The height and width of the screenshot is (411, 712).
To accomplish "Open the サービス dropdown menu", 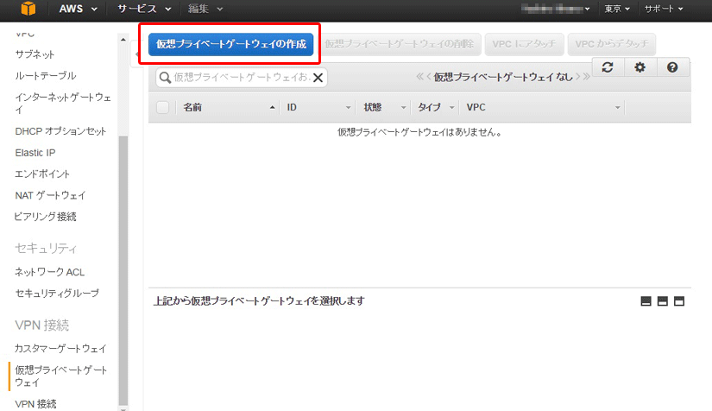I will pyautogui.click(x=144, y=9).
